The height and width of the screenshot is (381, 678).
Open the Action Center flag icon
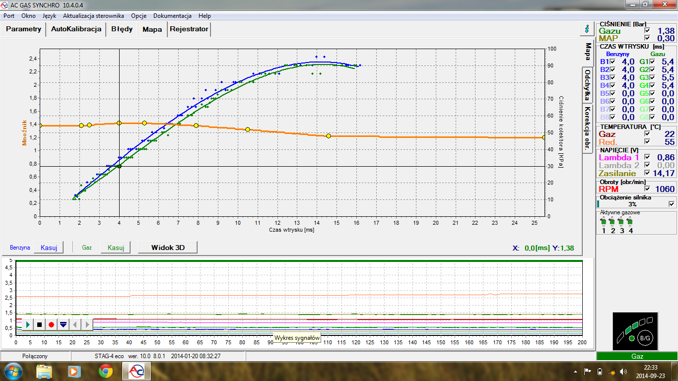click(587, 371)
